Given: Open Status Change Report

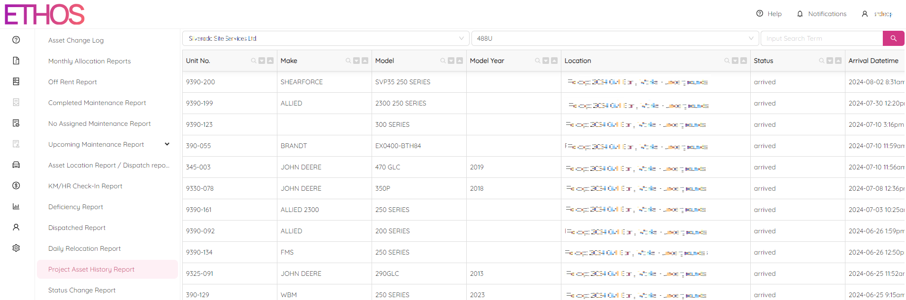Looking at the screenshot, I should click(x=82, y=290).
